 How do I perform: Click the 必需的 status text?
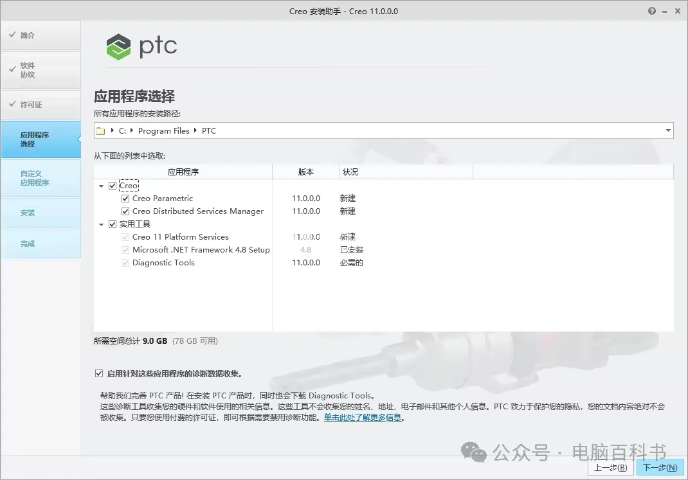click(x=352, y=263)
